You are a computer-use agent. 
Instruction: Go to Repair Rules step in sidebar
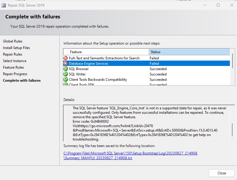13,54
